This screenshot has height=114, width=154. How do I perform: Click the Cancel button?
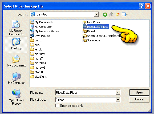tap(139, 99)
